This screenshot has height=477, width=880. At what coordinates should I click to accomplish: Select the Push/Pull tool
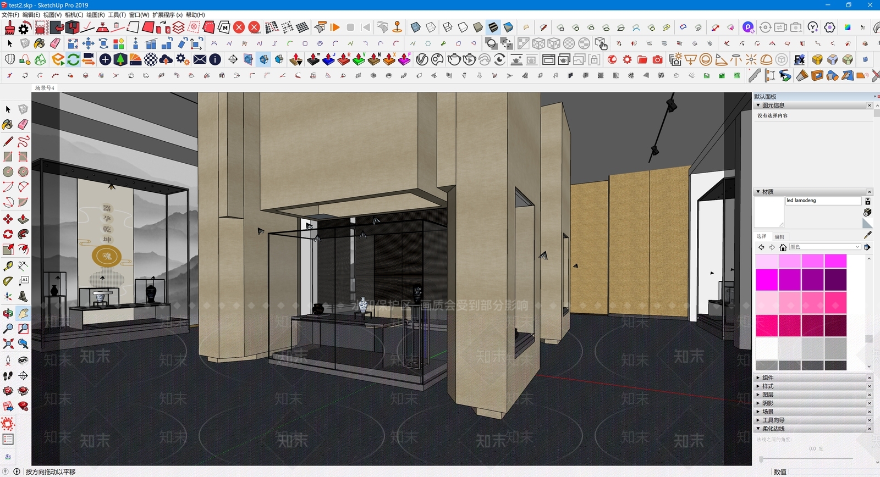point(23,219)
